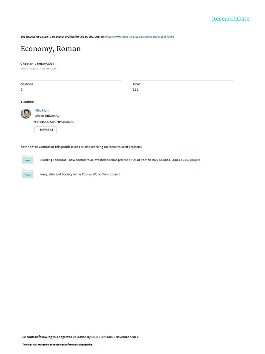Open the Miko Flohr author name link

tap(42, 111)
